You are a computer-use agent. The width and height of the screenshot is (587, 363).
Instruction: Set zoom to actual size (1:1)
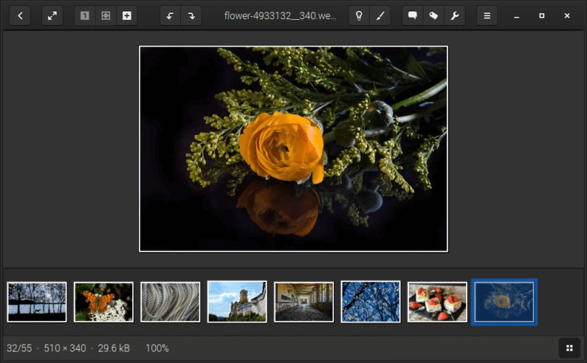pos(85,15)
